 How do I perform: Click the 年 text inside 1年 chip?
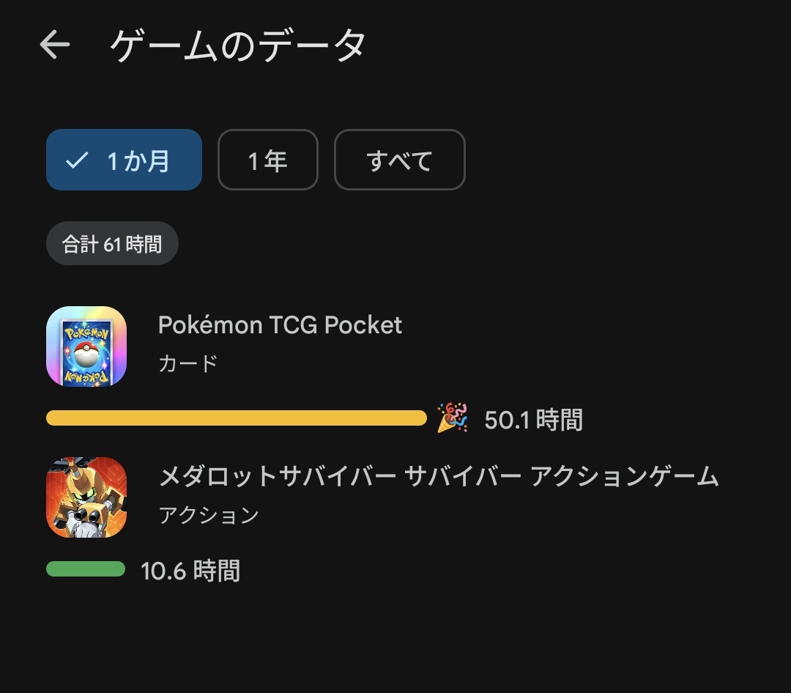coord(276,160)
